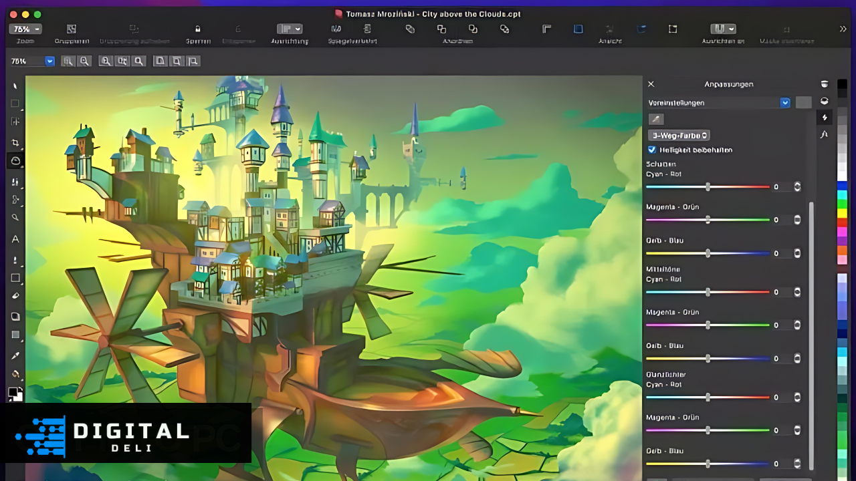Click the Glanzlichter Magenta - Grün slider handle
856x481 pixels.
[x=708, y=430]
